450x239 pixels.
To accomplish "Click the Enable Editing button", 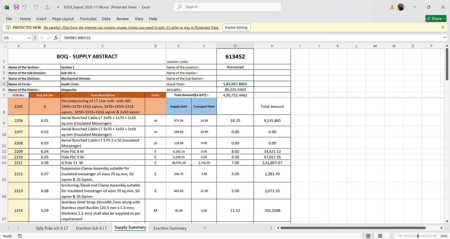I will tap(236, 28).
